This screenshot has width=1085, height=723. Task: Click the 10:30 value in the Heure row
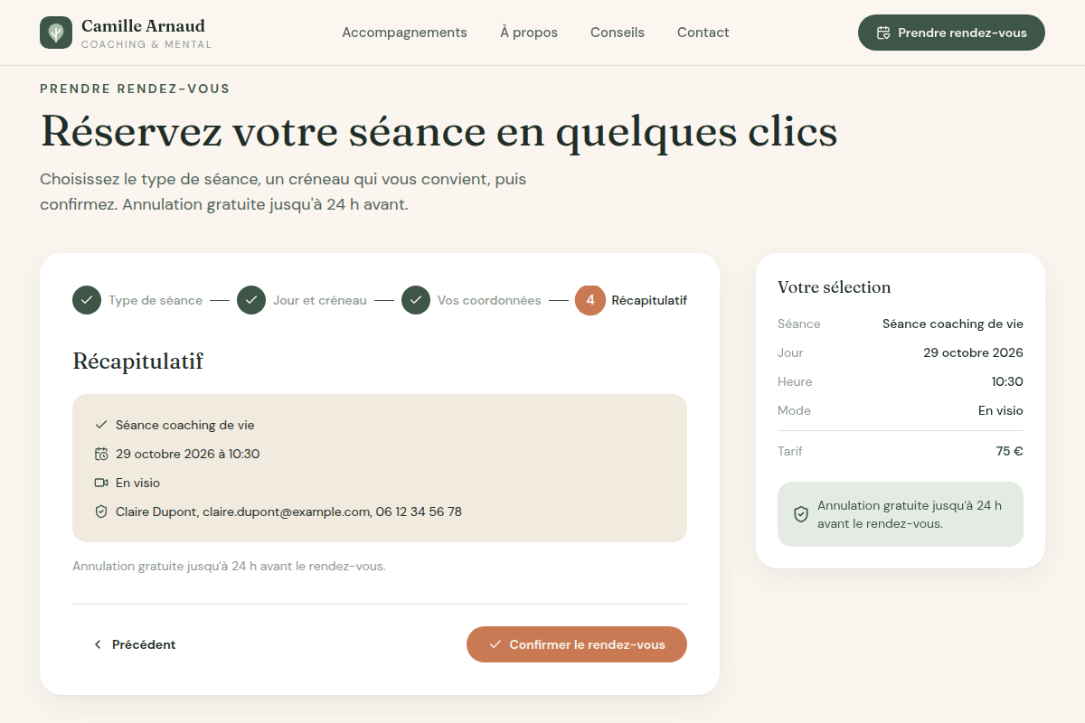click(x=1007, y=381)
